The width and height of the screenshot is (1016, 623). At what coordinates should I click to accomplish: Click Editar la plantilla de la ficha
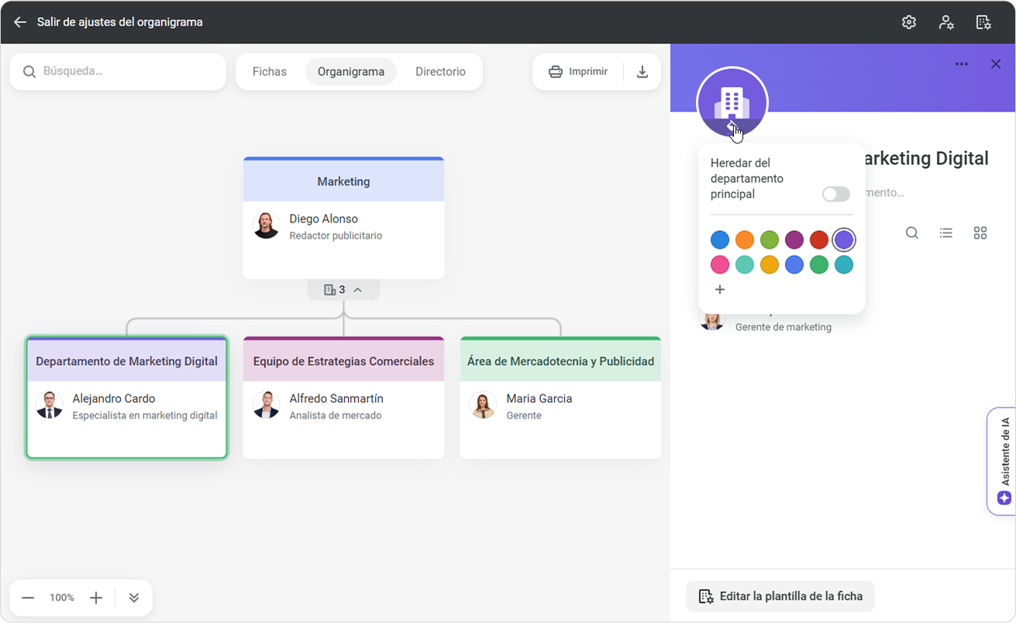(780, 597)
